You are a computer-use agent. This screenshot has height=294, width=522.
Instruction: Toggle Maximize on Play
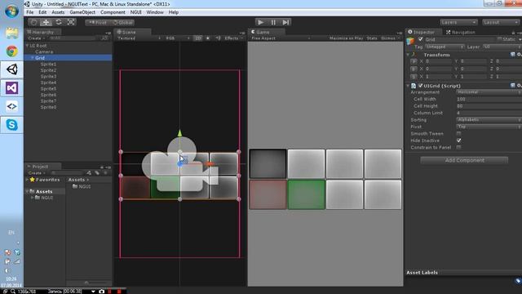coord(346,38)
